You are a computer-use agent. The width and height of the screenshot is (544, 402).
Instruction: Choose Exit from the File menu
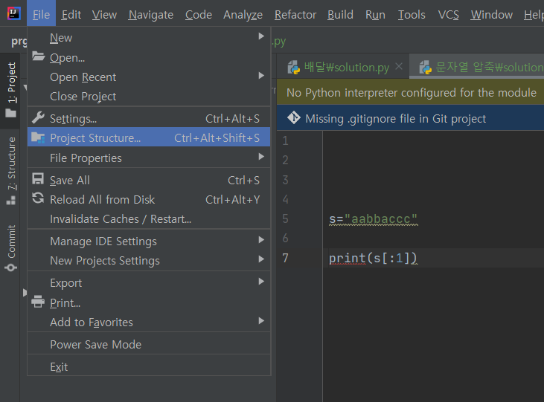click(149, 366)
